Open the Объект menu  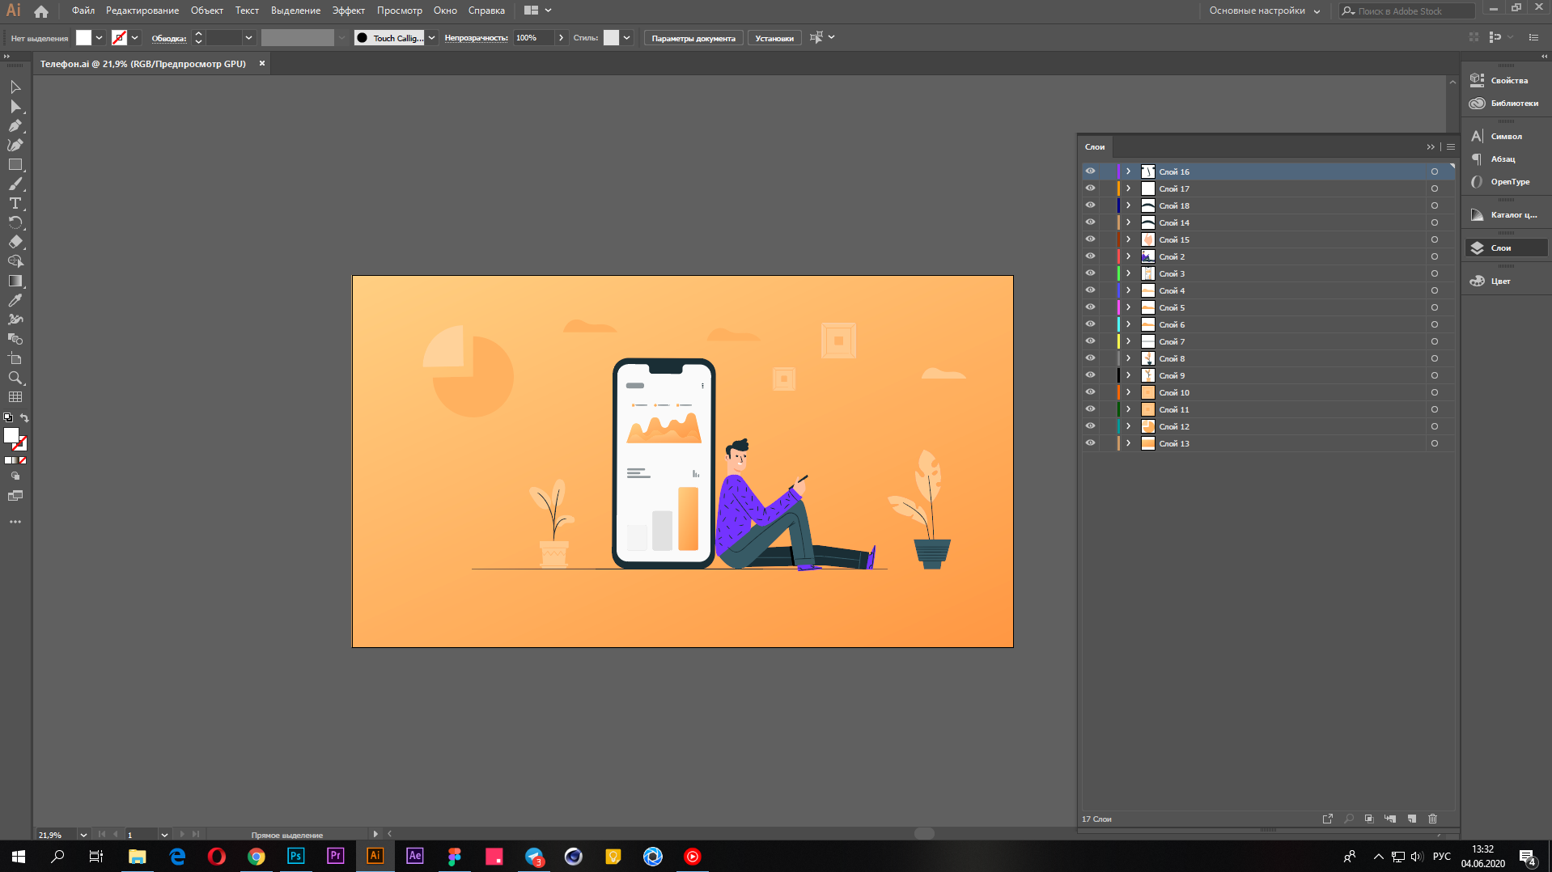coord(206,11)
